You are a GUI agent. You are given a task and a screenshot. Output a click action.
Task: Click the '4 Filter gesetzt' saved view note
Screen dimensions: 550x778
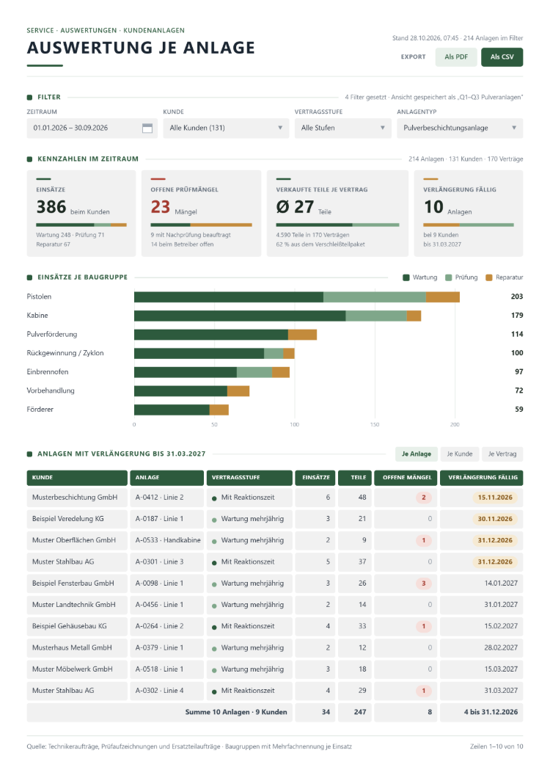pos(434,98)
